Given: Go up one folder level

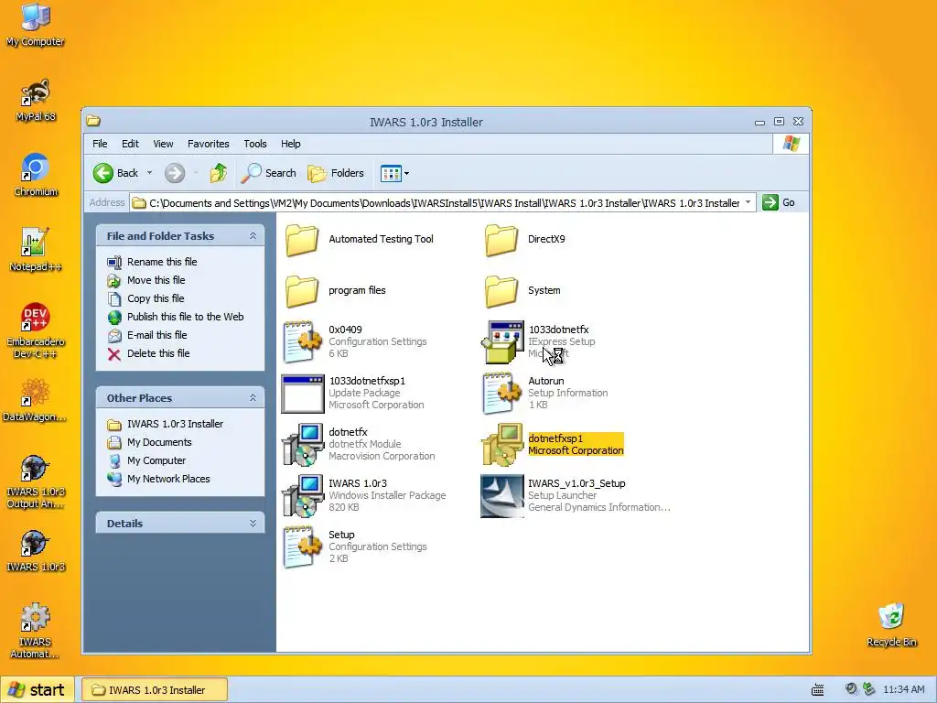Looking at the screenshot, I should click(219, 173).
